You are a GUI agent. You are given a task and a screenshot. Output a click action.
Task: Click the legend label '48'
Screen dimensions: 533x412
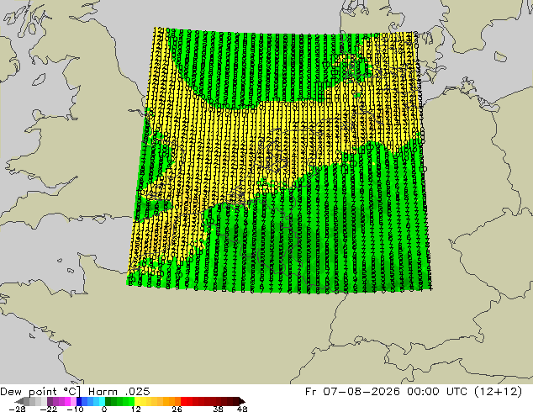tap(242, 409)
